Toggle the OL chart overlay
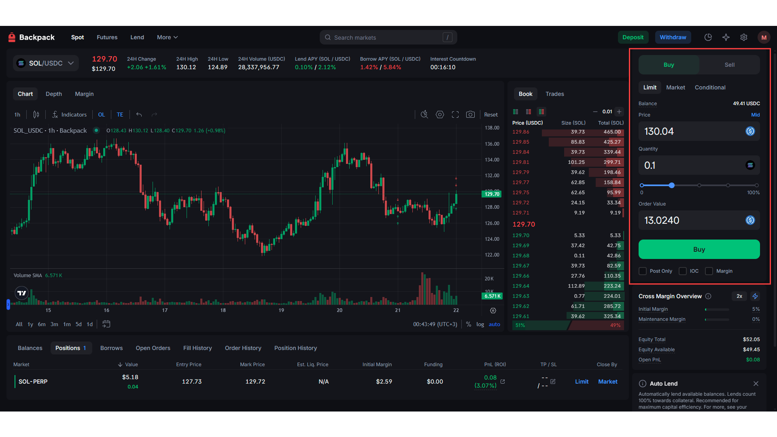The height and width of the screenshot is (437, 777). pyautogui.click(x=102, y=115)
